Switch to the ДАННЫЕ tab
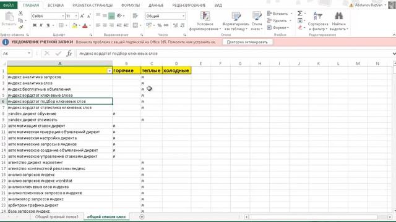396x222 pixels. tap(156, 5)
